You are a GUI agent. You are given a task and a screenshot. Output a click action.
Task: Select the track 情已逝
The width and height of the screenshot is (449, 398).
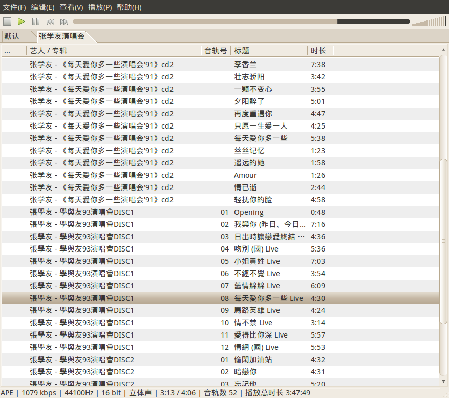220,187
